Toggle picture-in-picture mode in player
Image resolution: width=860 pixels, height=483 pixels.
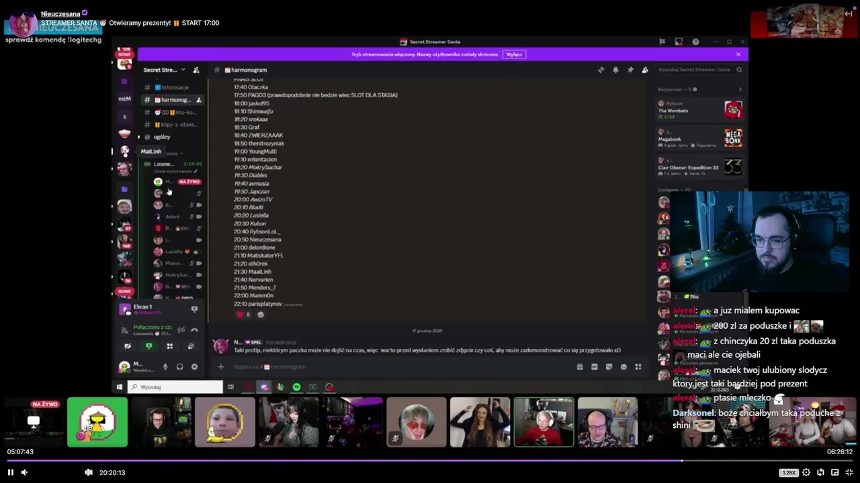point(834,472)
